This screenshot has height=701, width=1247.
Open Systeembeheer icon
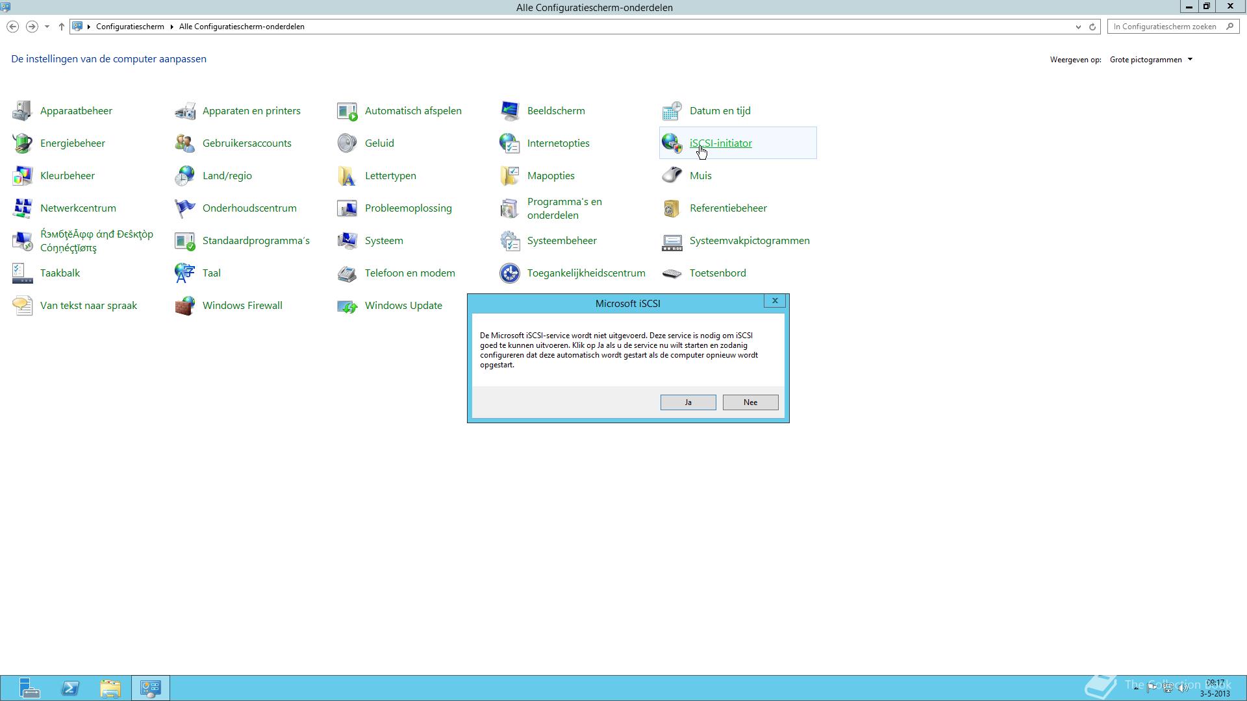tap(509, 241)
